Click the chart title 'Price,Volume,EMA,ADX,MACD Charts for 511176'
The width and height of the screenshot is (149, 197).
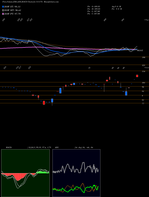coord(23,2)
